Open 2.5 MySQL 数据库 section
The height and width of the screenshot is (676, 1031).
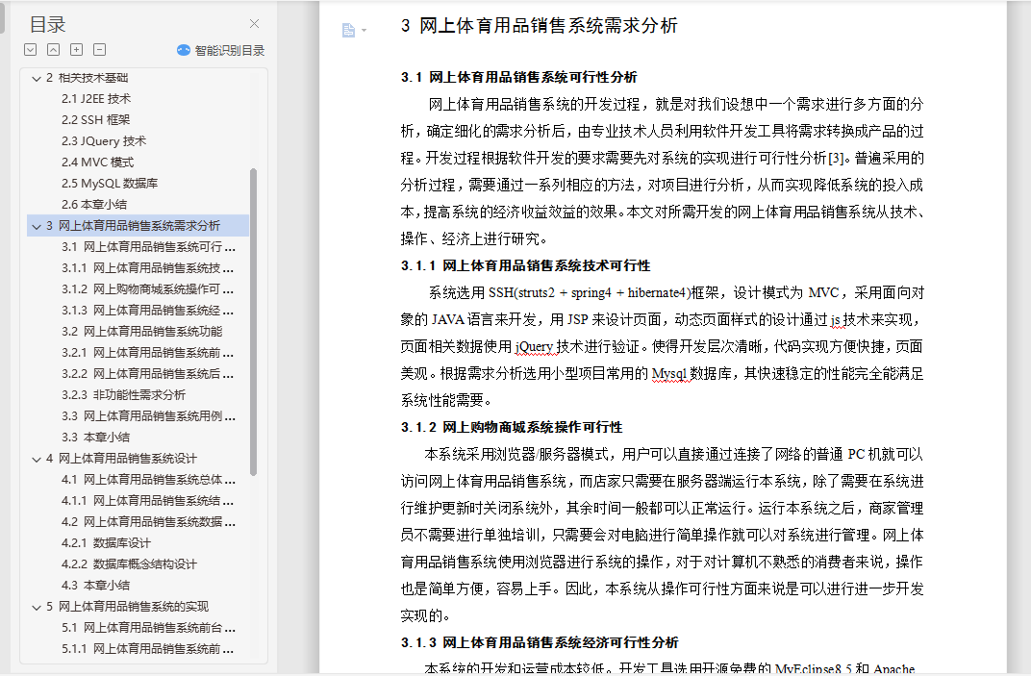110,183
